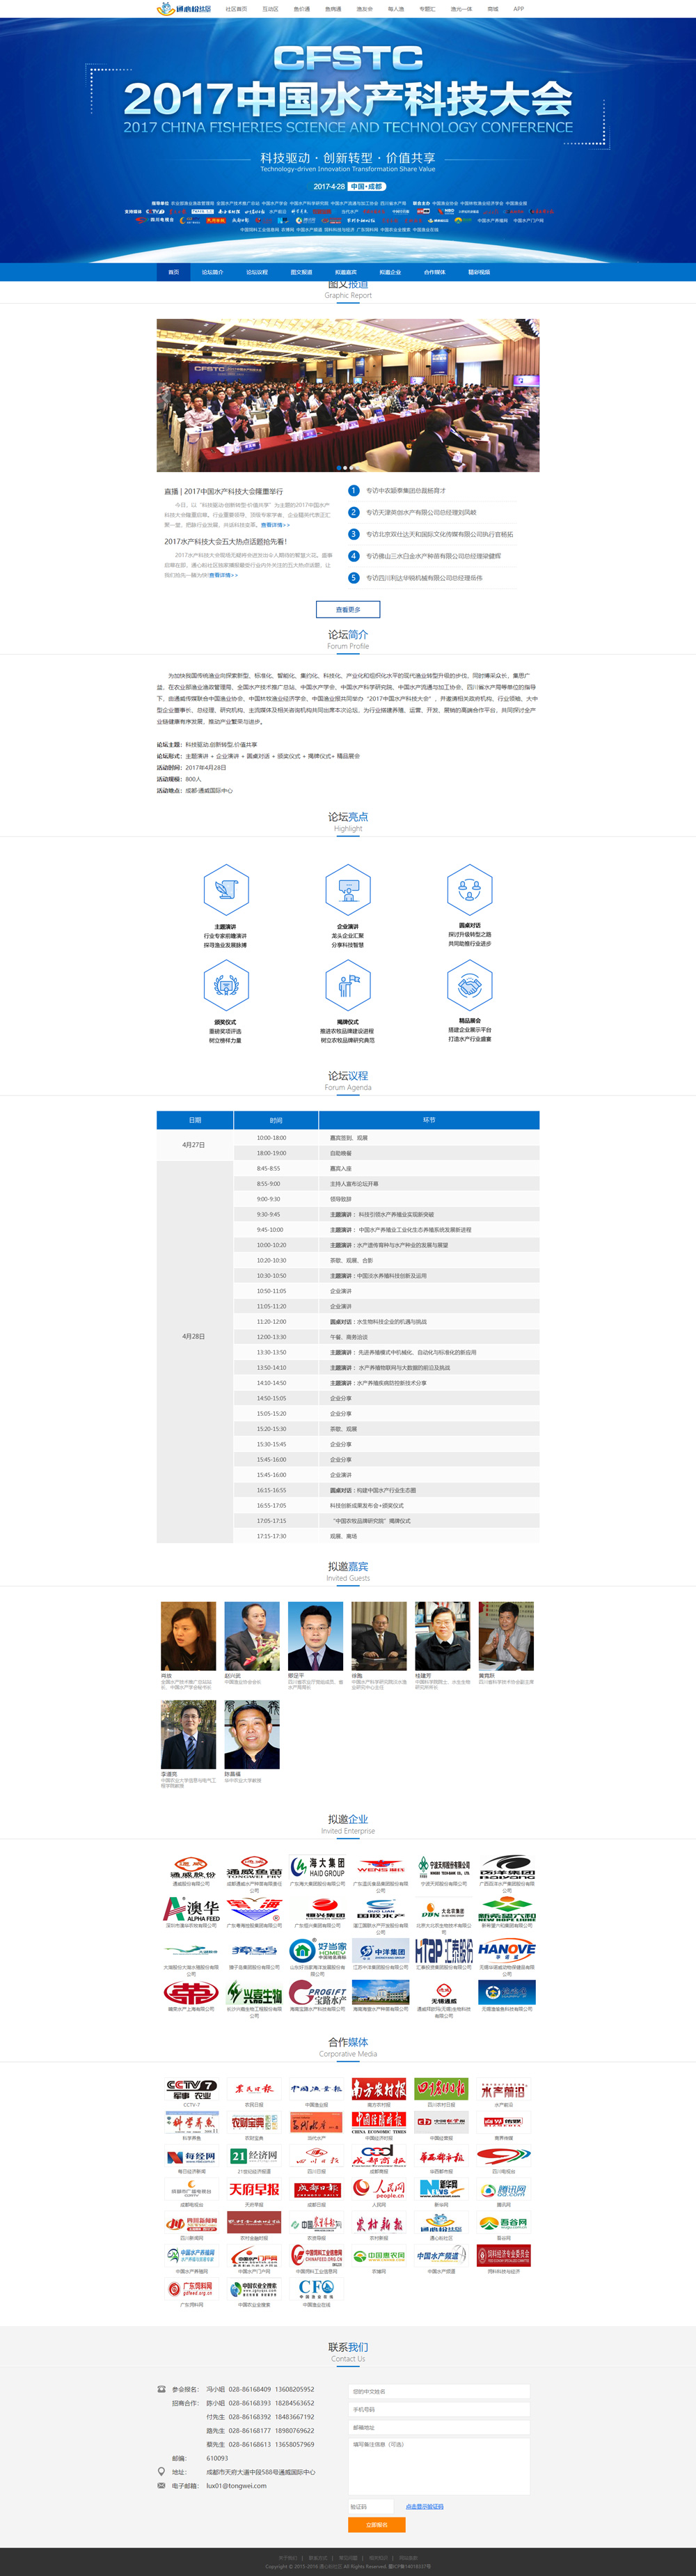Click the 揭牌仪式 flag hexagon icon
This screenshot has height=2576, width=696.
pyautogui.click(x=348, y=984)
